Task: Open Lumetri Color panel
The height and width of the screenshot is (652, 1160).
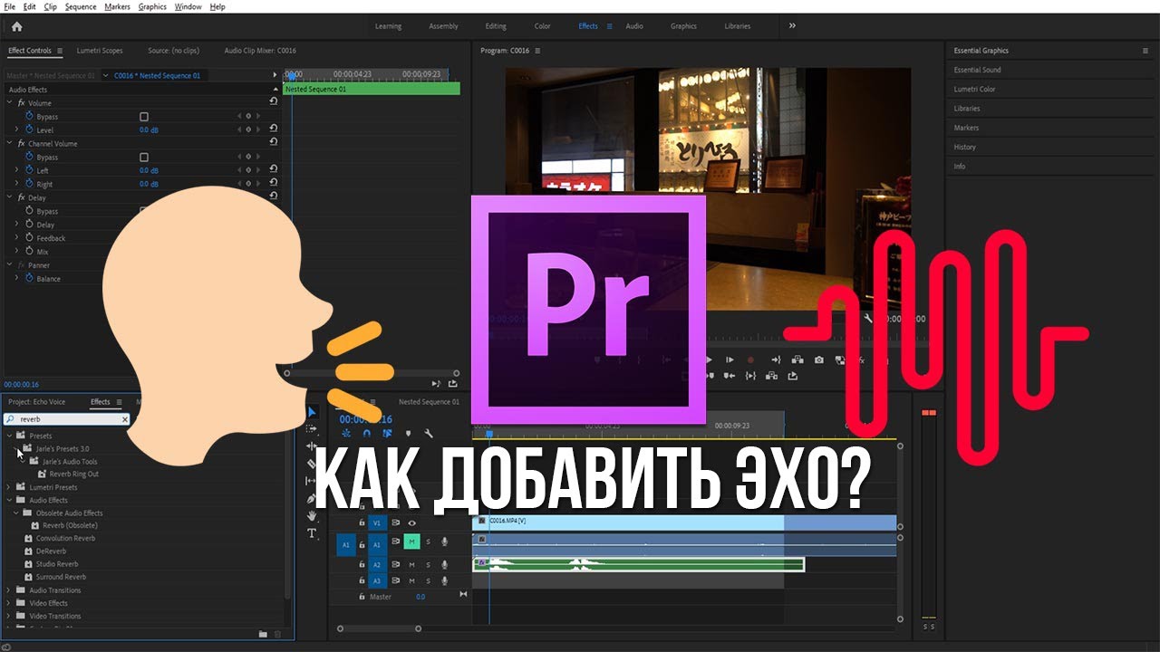Action: coord(974,89)
